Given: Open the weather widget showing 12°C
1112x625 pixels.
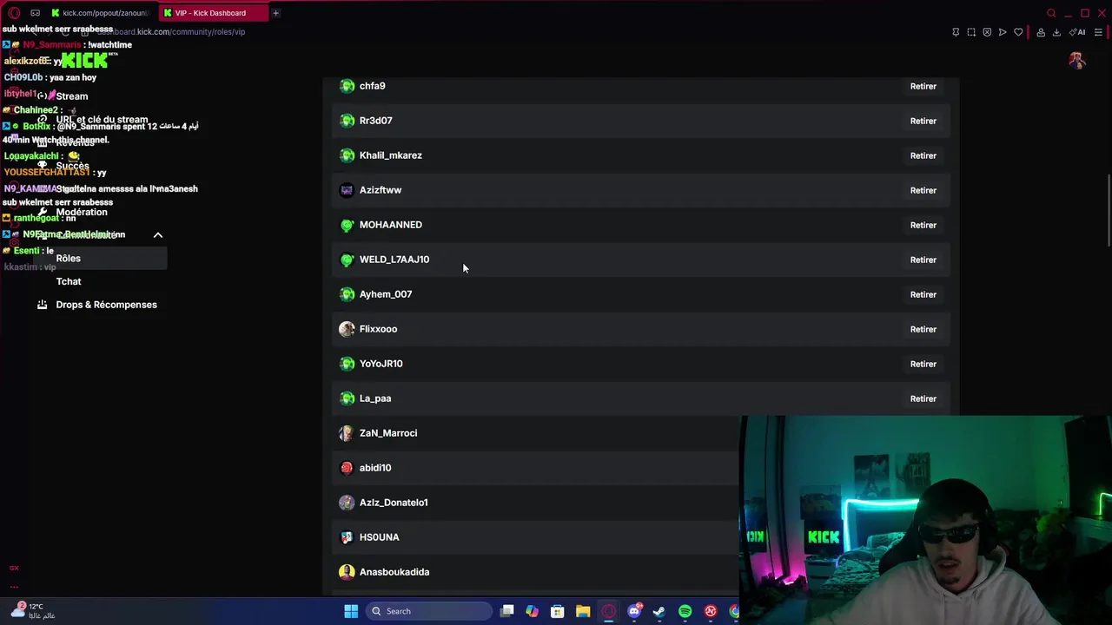Looking at the screenshot, I should (x=35, y=611).
